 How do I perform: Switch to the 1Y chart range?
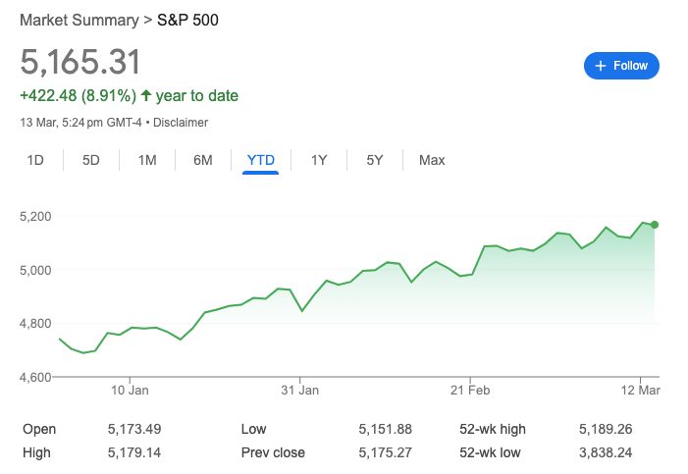click(319, 160)
